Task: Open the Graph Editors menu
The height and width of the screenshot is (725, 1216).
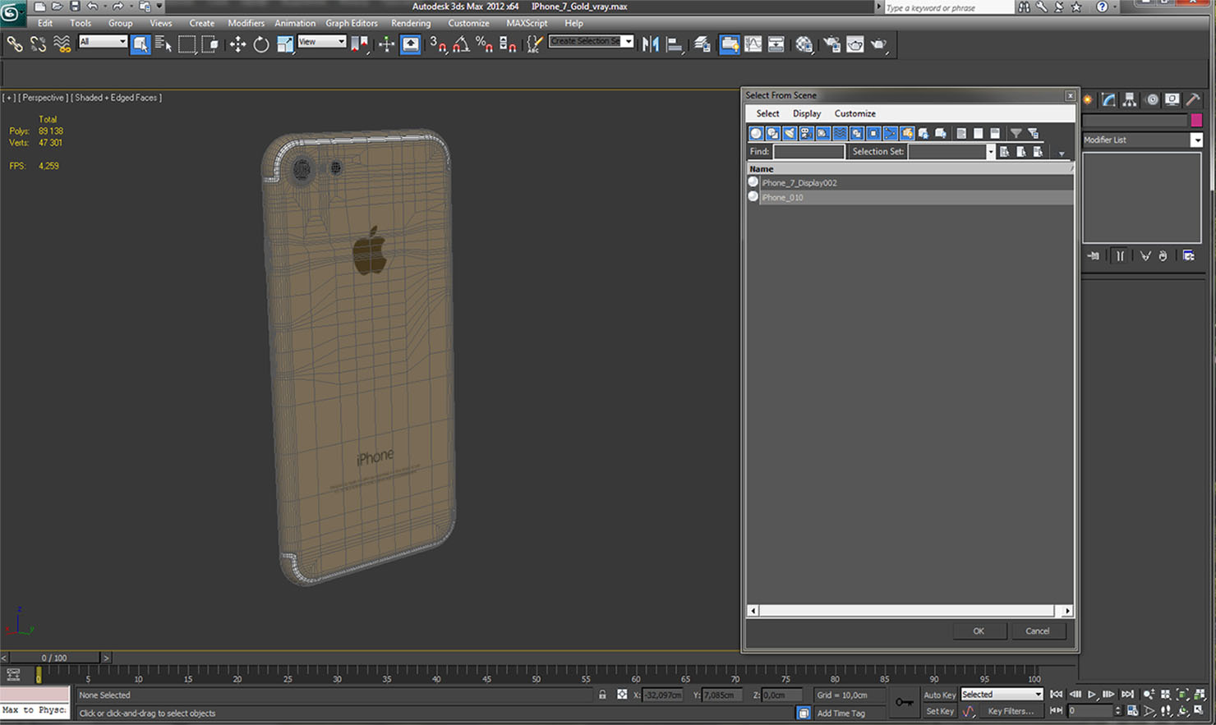Action: click(x=352, y=23)
